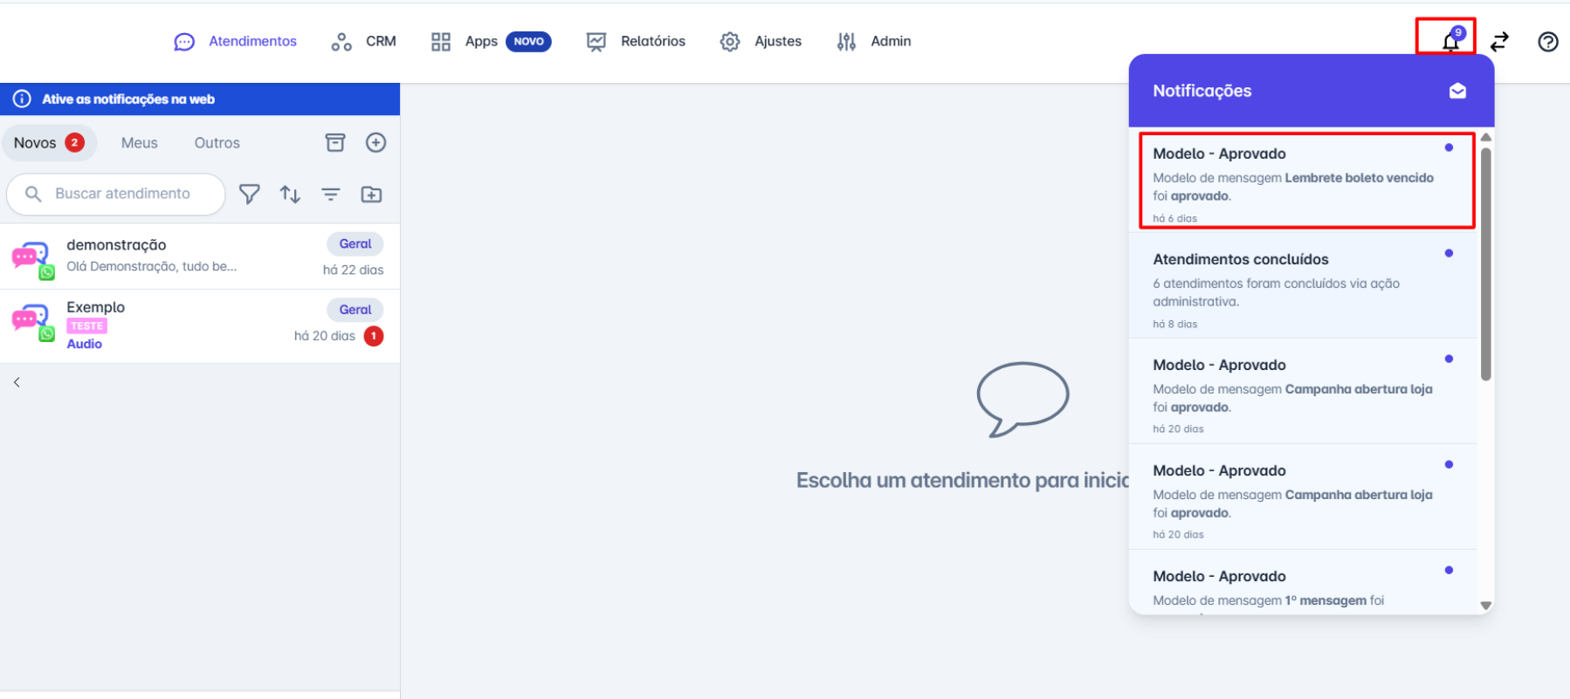Open the help question mark icon
The height and width of the screenshot is (699, 1570).
click(1547, 42)
